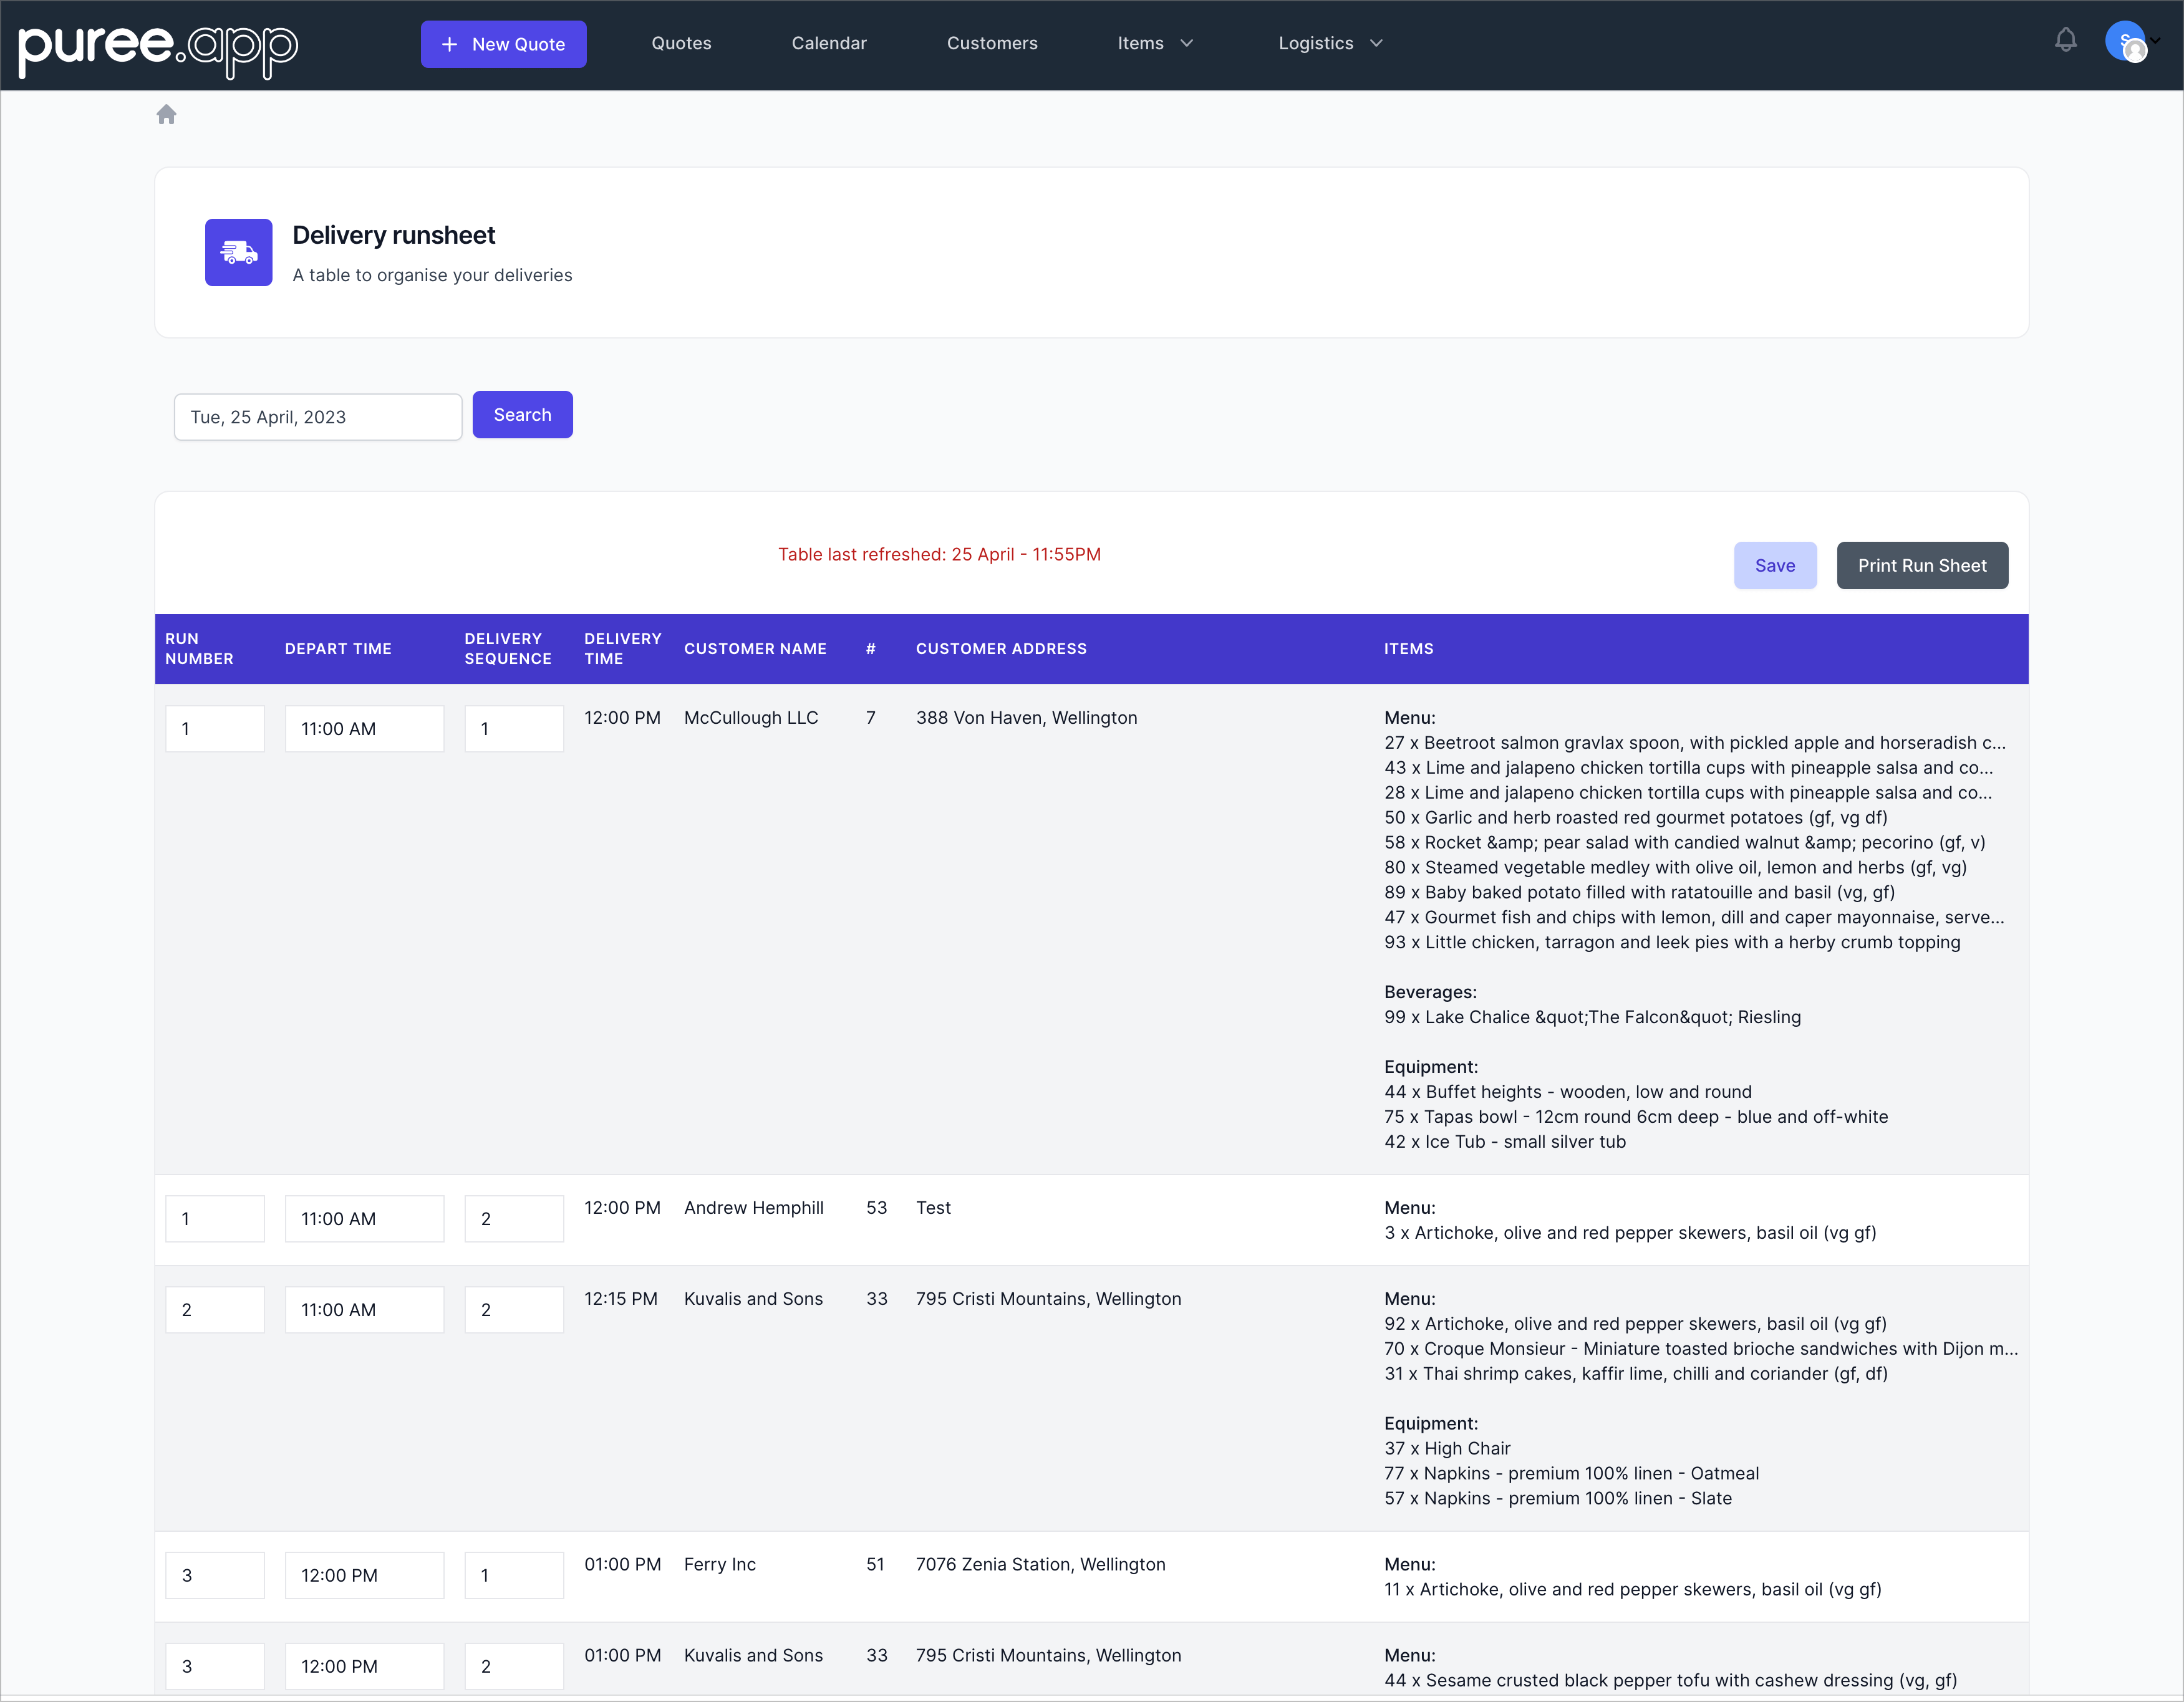Click item 42 x Ice Tub small silver tub
Viewport: 2184px width, 1702px height.
coord(1505,1142)
